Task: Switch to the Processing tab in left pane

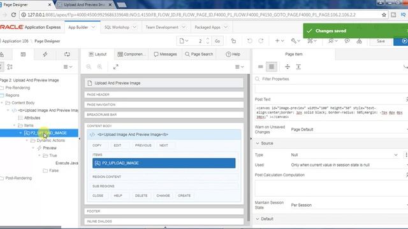Action: (x=67, y=54)
